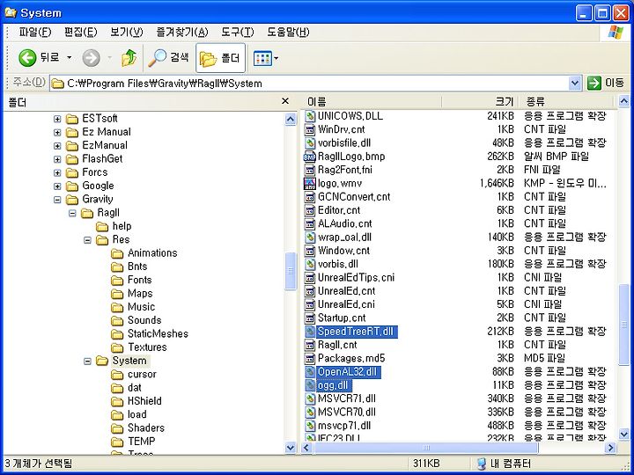Click the logo.wmv video file icon
Image resolution: width=634 pixels, height=475 pixels.
(x=310, y=184)
